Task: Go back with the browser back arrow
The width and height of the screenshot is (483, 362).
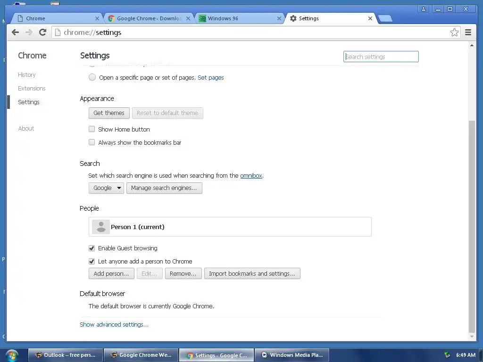Action: (x=15, y=33)
